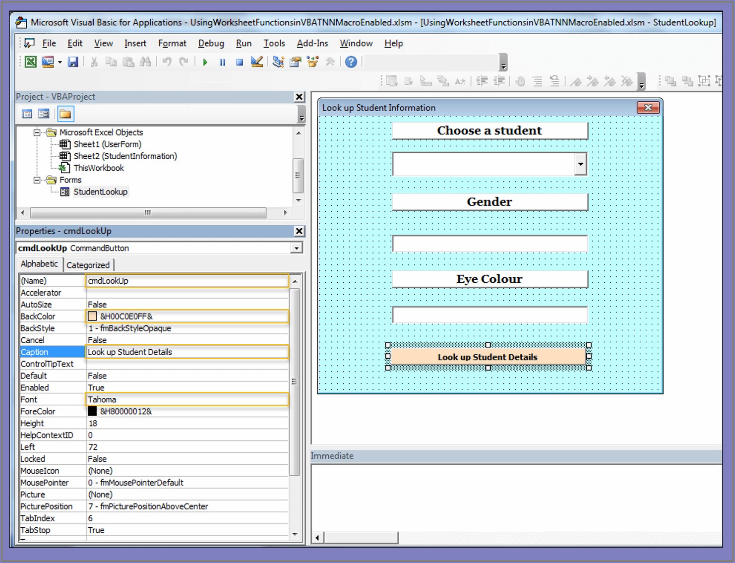
Task: Switch to the Categorized properties tab
Action: point(89,264)
